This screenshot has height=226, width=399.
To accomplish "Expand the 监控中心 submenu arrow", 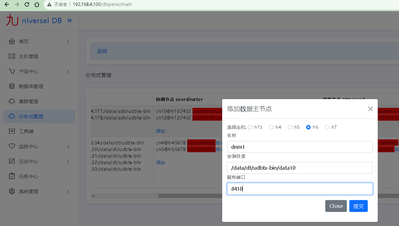I will (x=68, y=146).
